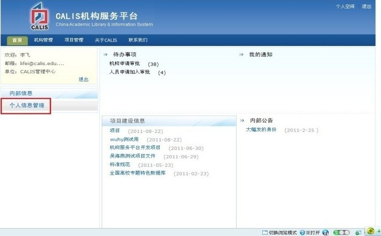This screenshot has width=381, height=236.
Task: Select the 项目管理 navigation item
Action: pos(74,40)
